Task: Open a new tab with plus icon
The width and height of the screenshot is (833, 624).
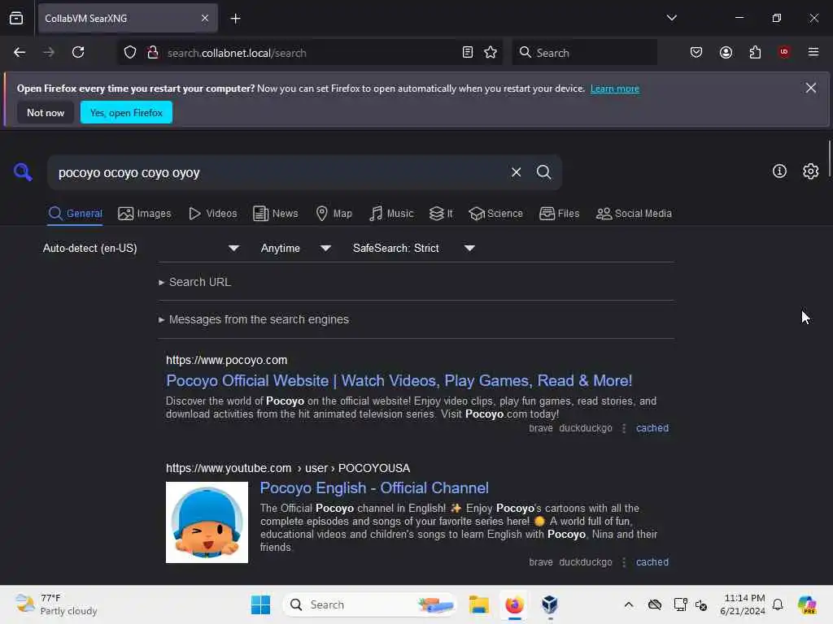Action: point(235,19)
